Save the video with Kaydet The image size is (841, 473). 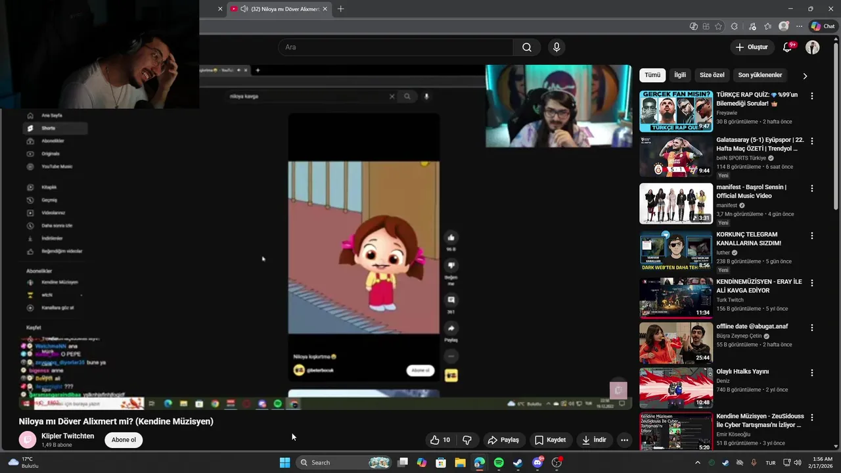click(550, 440)
